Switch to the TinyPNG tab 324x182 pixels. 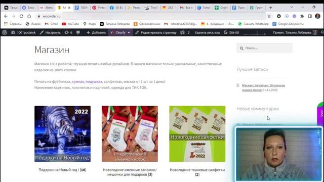point(151,8)
